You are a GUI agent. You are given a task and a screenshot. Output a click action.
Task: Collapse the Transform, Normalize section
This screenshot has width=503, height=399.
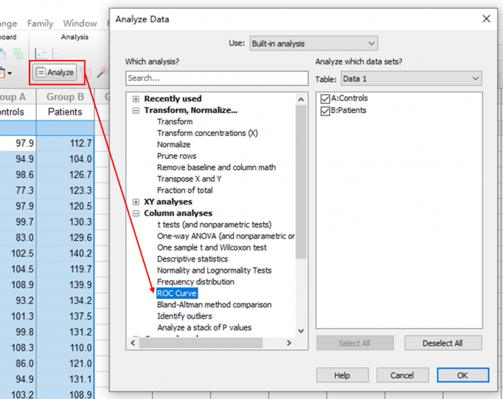click(136, 110)
